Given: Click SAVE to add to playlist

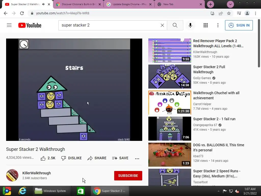Looking at the screenshot, I should click(x=120, y=158).
